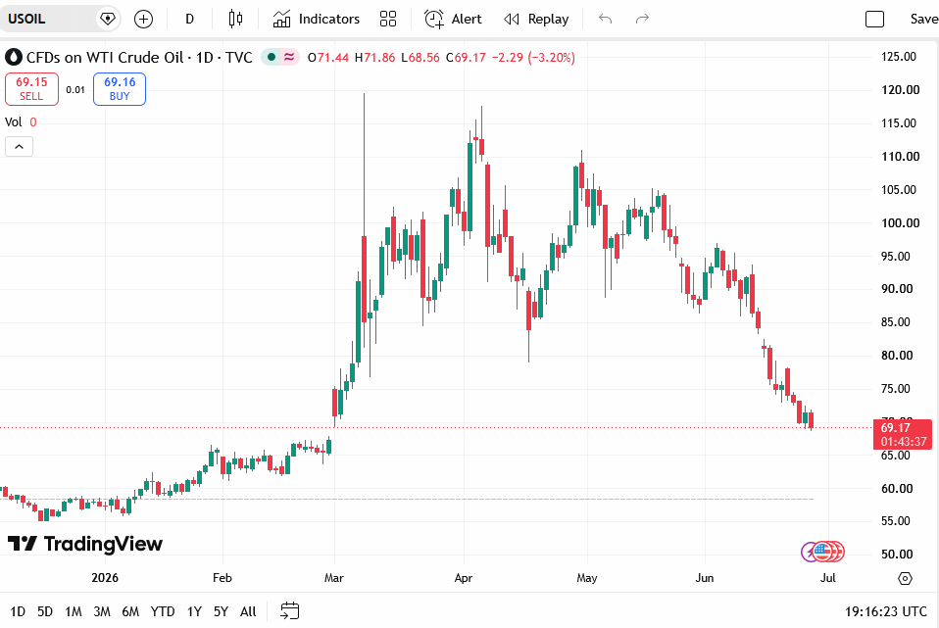Viewport: 939px width, 628px height.
Task: Select the 3M date range tab
Action: tap(102, 611)
